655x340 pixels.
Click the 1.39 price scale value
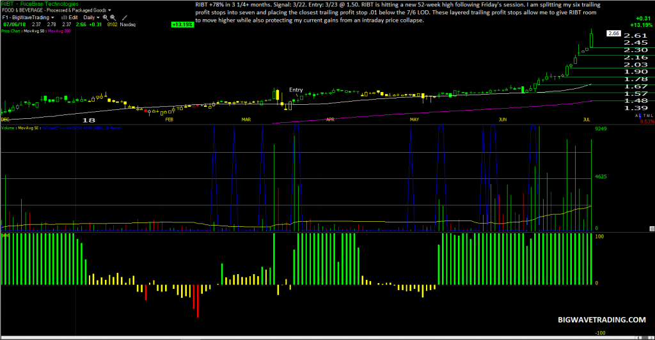click(635, 108)
